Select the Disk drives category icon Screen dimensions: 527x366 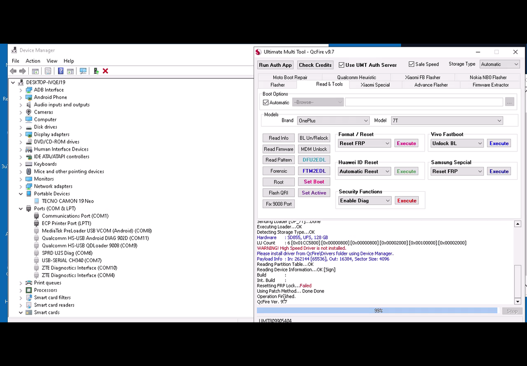pos(29,127)
